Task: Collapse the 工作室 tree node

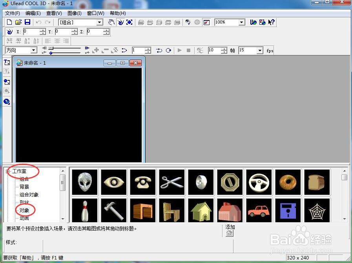Action: (8, 172)
